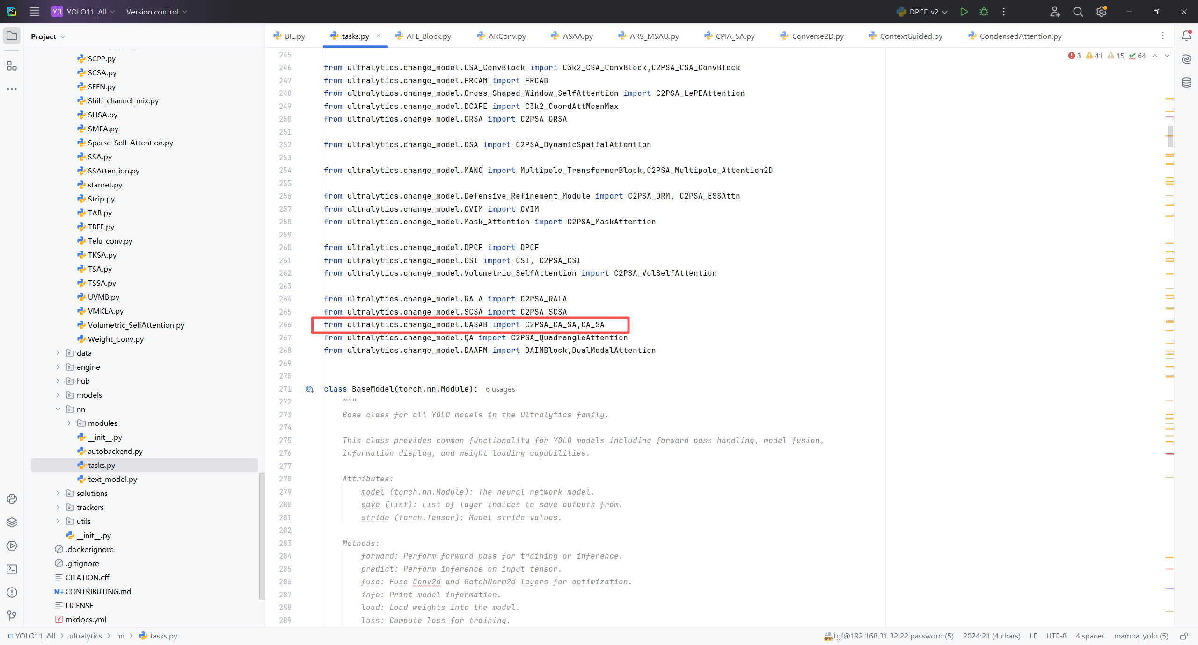Open the Problems tool window
This screenshot has height=645, width=1198.
coord(12,592)
